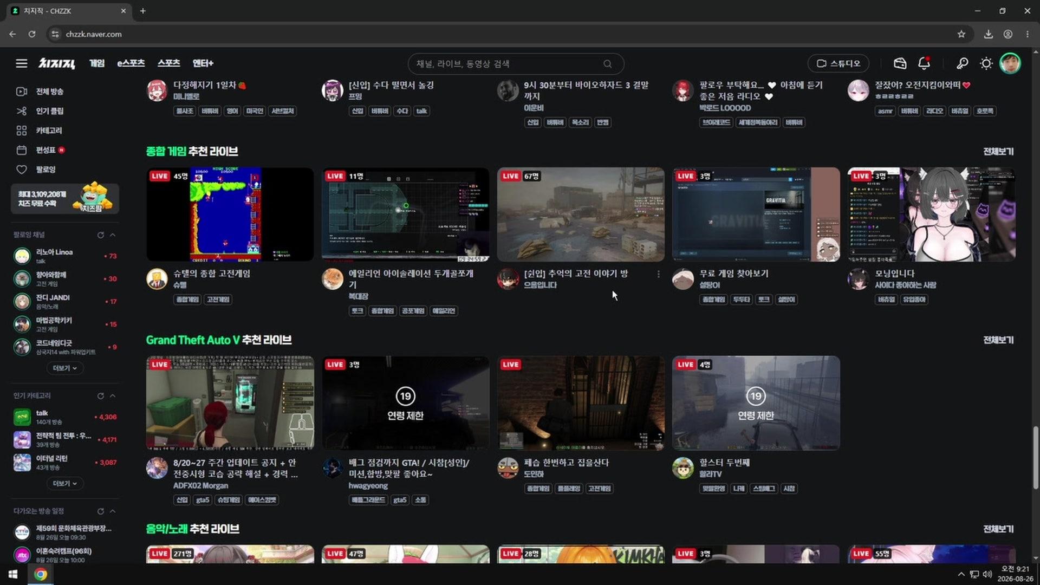Viewport: 1040px width, 585px height.
Task: Open the 폐습 한번하고 집을산다 live thumbnail
Action: (x=581, y=403)
